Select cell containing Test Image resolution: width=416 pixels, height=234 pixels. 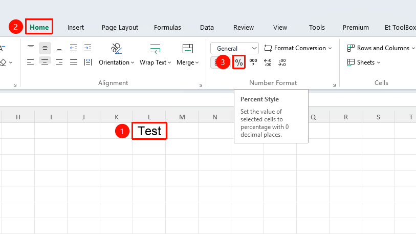click(x=149, y=131)
